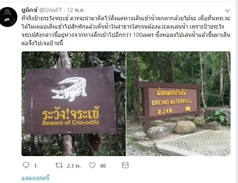
Task: Click the @UnixFT handle
Action: [x=50, y=10]
